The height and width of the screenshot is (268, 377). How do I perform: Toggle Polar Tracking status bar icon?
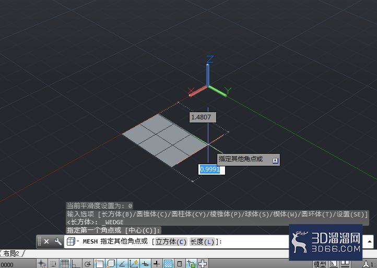pos(88,264)
